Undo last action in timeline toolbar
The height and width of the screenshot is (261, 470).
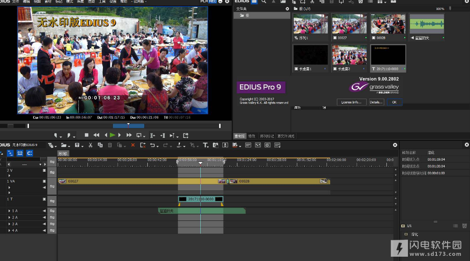153,145
